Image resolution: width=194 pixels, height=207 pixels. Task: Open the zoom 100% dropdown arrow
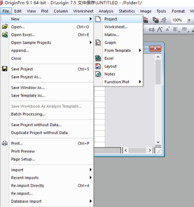click(x=189, y=20)
